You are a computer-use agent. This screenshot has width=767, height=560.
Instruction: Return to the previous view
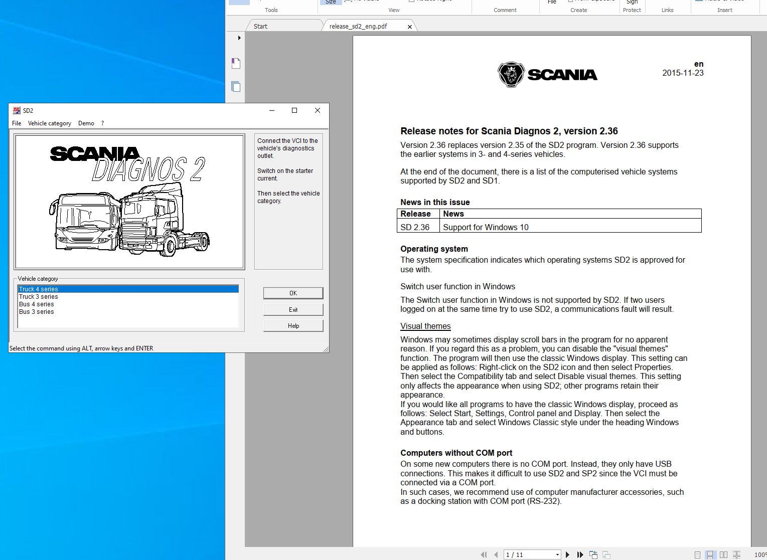(594, 554)
